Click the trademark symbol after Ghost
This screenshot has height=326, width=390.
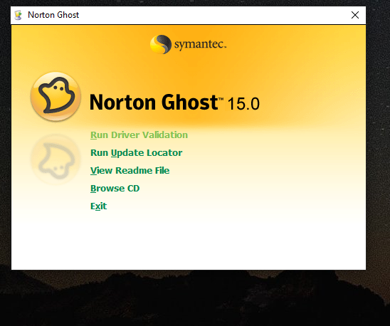221,99
